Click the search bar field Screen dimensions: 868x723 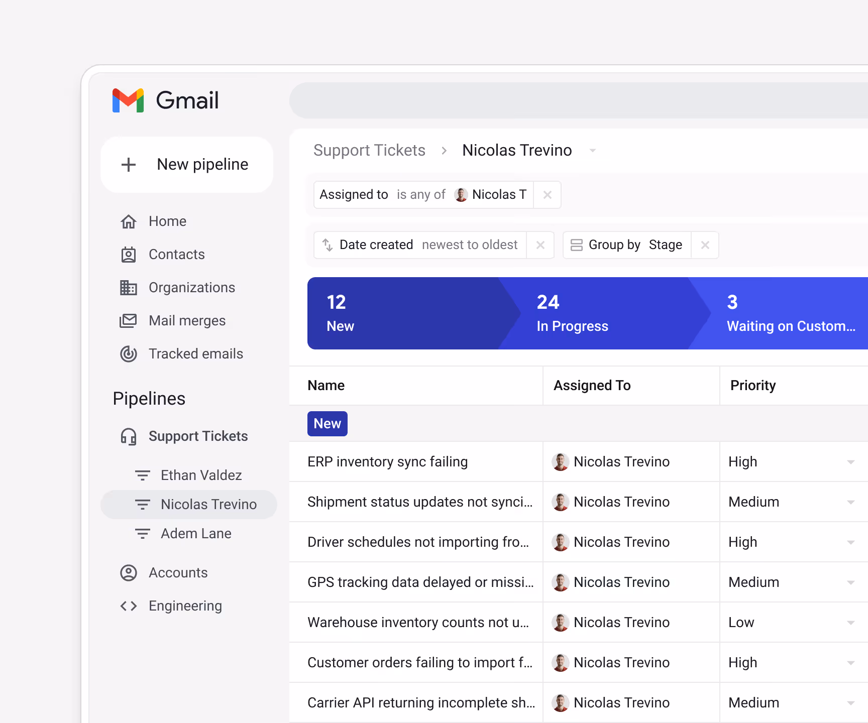point(579,100)
